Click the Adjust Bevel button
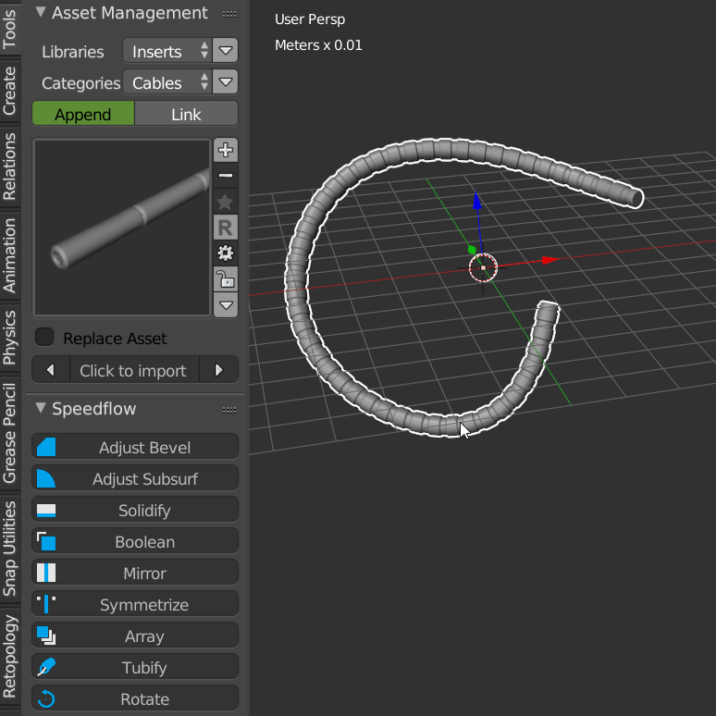The height and width of the screenshot is (716, 716). [x=135, y=447]
